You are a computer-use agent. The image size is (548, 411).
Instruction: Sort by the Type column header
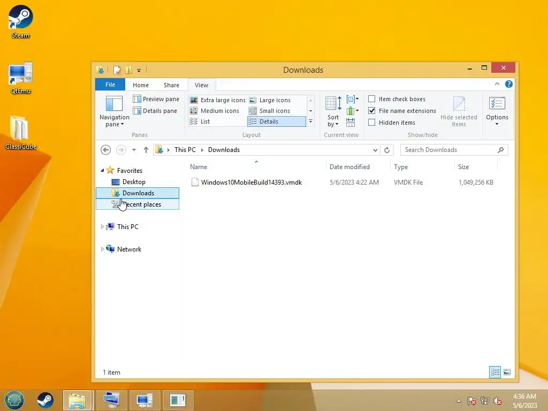tap(422, 167)
